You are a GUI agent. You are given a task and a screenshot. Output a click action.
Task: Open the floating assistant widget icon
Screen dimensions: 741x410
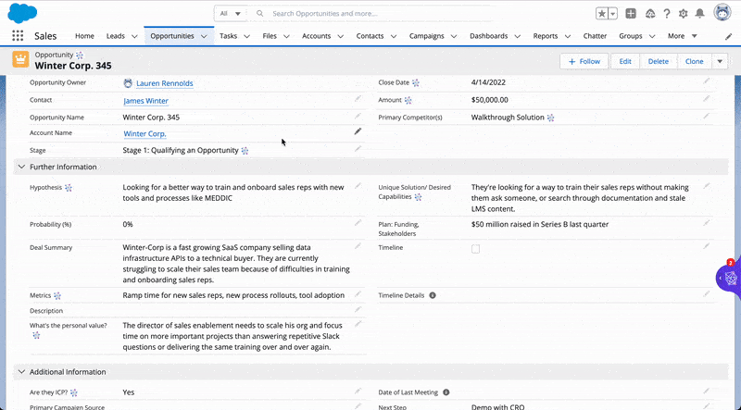click(x=730, y=279)
